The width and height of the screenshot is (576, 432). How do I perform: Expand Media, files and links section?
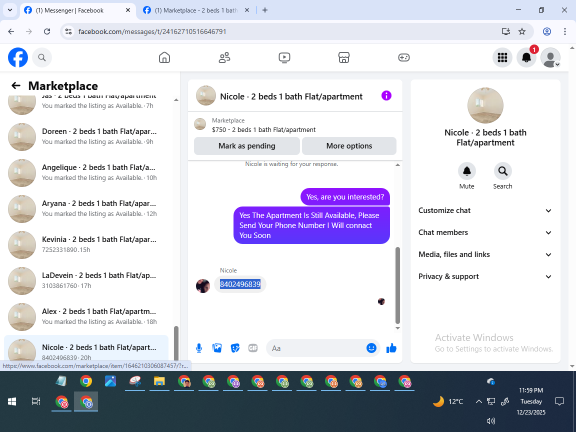485,254
